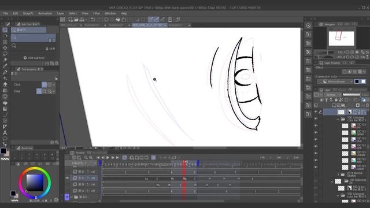Zoom in the timeline view
370x208 pixels.
(x=91, y=158)
